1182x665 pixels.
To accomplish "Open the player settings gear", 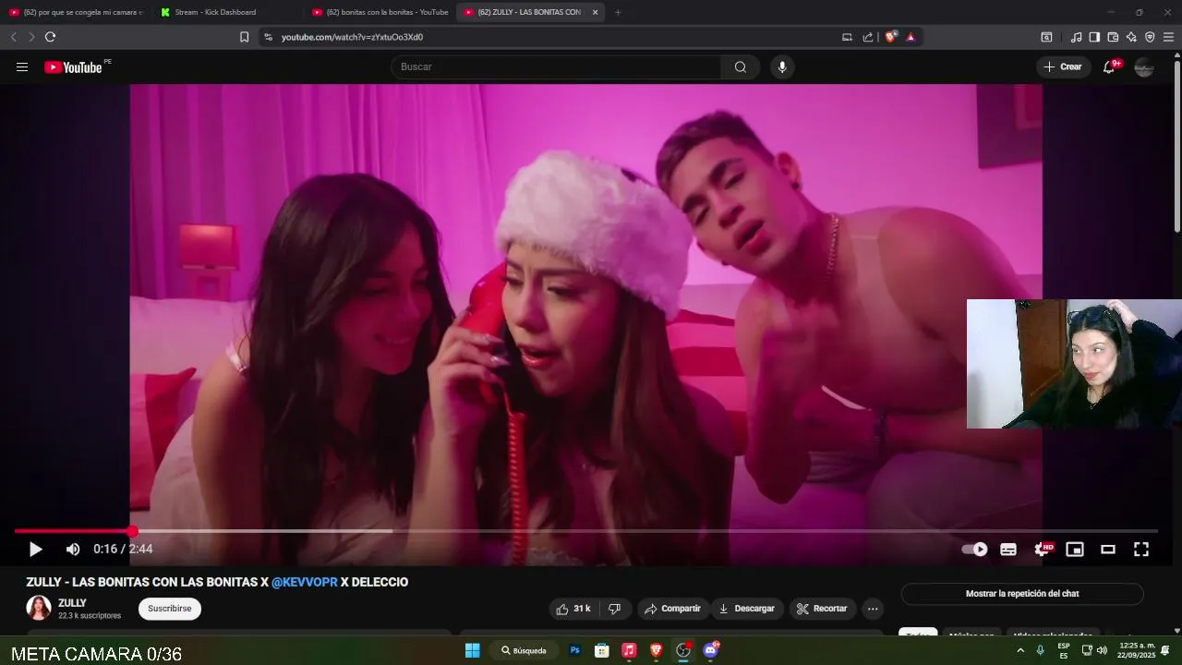I will coord(1042,550).
